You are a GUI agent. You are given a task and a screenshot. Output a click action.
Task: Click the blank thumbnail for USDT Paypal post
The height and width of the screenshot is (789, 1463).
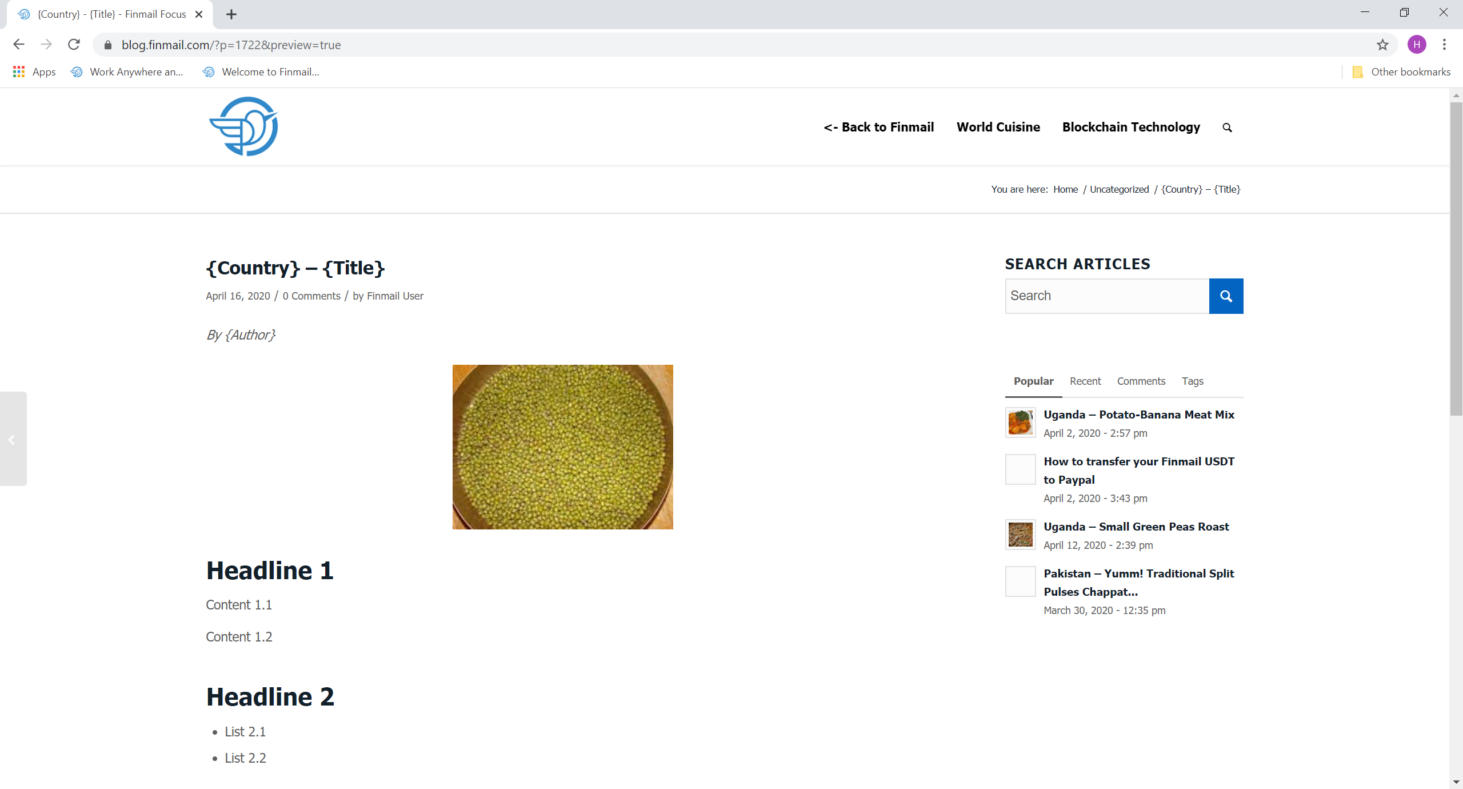point(1020,469)
